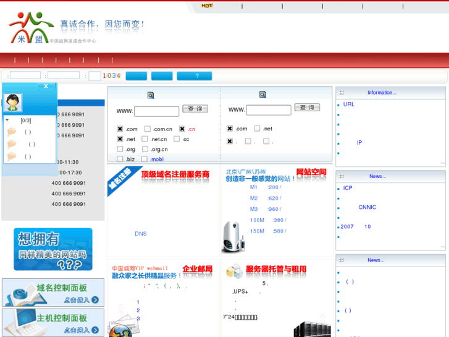The height and width of the screenshot is (337, 449).
Task: Check the .biz domain checkbox
Action: tap(120, 158)
